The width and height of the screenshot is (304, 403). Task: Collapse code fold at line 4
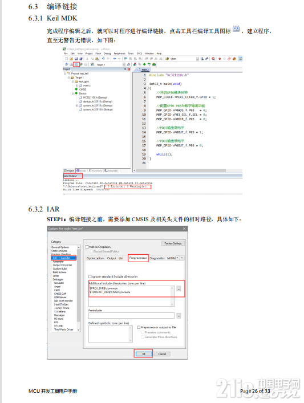pyautogui.click(x=148, y=88)
